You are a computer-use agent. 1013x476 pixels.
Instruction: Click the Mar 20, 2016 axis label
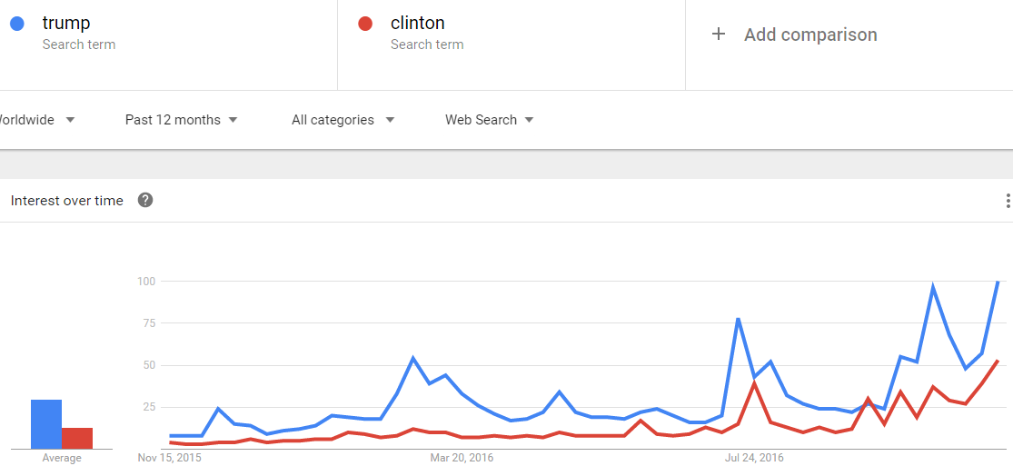(x=462, y=458)
